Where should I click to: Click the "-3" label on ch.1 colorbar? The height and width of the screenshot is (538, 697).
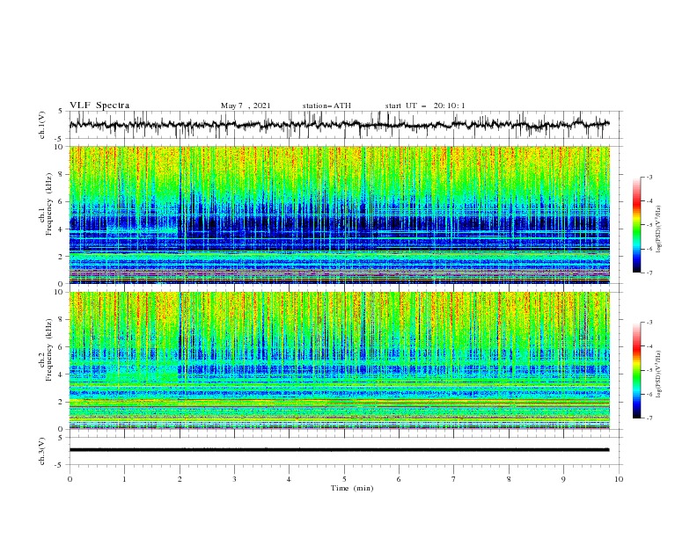pyautogui.click(x=649, y=177)
